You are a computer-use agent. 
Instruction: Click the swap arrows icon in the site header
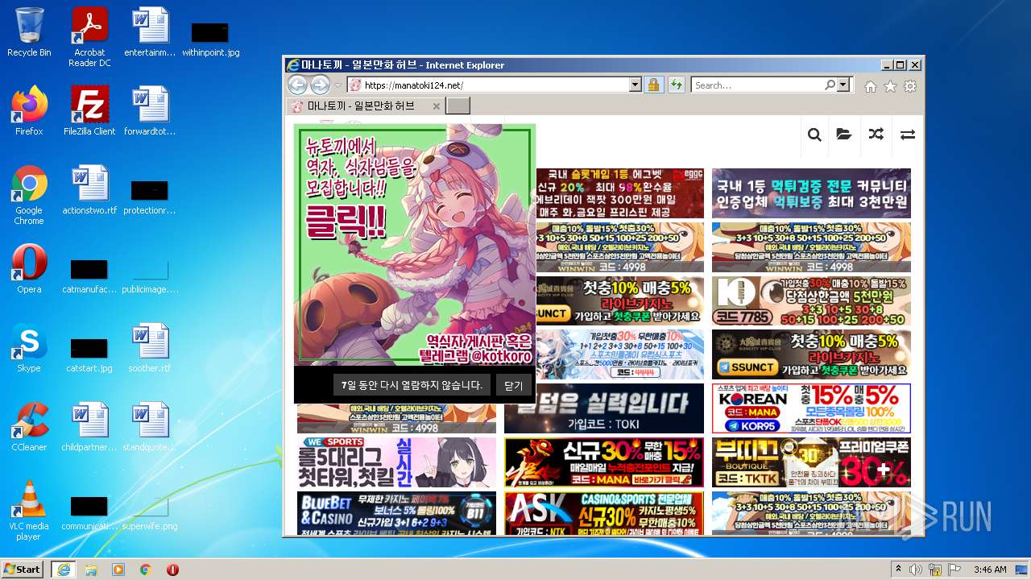click(908, 135)
